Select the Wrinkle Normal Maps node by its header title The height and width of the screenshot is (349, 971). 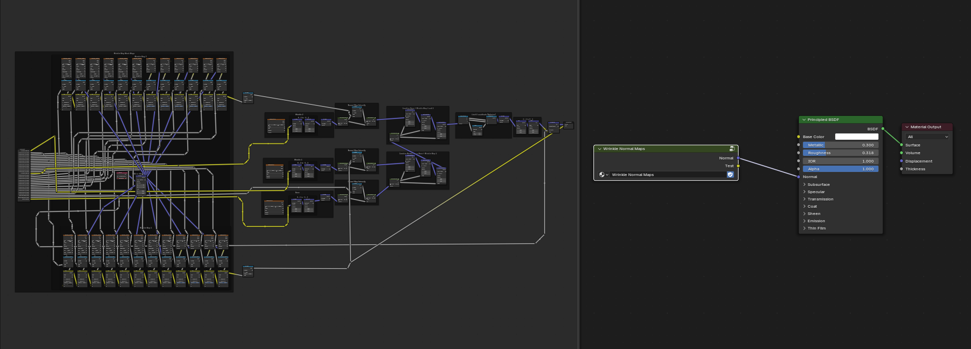624,149
